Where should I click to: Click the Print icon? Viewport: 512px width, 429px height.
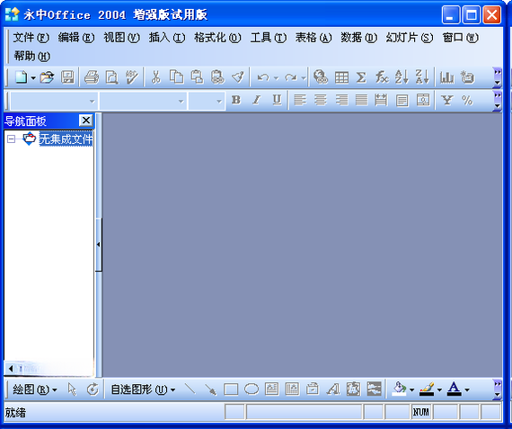tap(92, 77)
